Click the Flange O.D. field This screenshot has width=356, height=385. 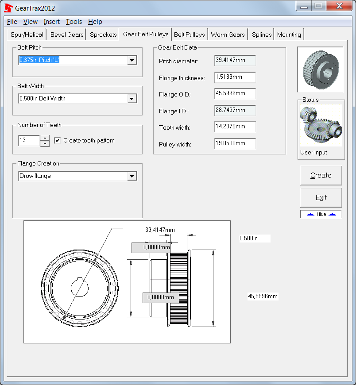235,93
